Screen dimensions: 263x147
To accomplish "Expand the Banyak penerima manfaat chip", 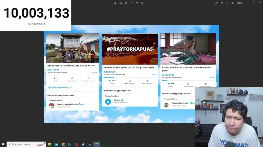I will pyautogui.click(x=60, y=88).
